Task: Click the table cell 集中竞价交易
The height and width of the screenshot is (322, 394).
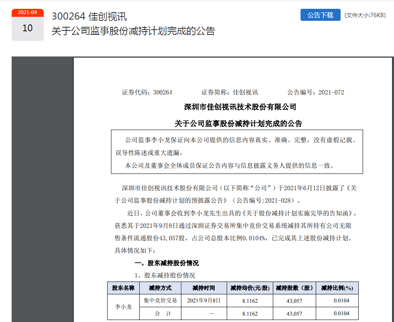Action: pyautogui.click(x=160, y=300)
